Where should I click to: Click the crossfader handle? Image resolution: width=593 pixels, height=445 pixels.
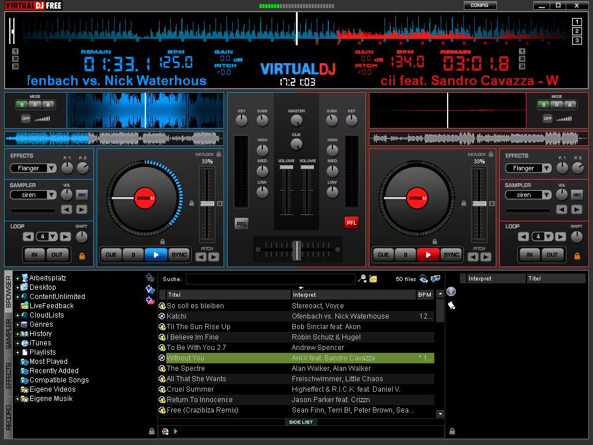coord(297,250)
